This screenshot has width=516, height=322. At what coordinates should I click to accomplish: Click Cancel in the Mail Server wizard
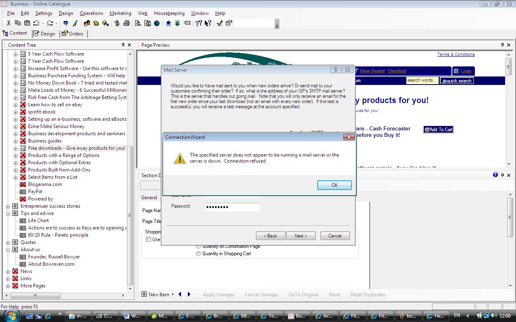point(335,236)
